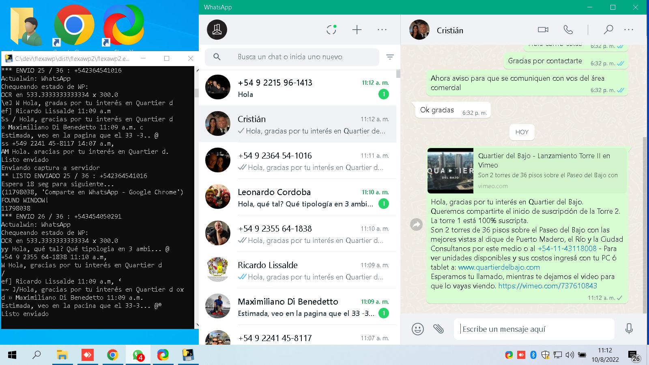Screen dimensions: 649x365
Task: Open AnyDesk from the taskbar
Action: (x=87, y=355)
